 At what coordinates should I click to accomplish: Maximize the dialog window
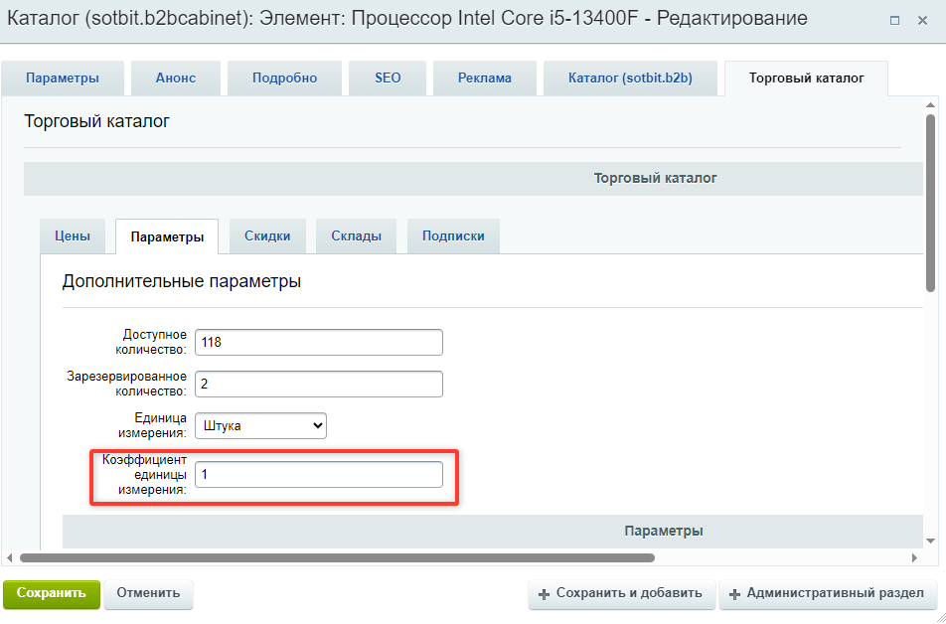[894, 21]
